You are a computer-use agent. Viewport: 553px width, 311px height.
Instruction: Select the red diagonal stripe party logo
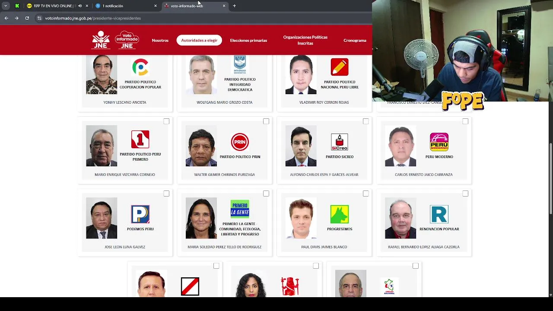point(190,286)
